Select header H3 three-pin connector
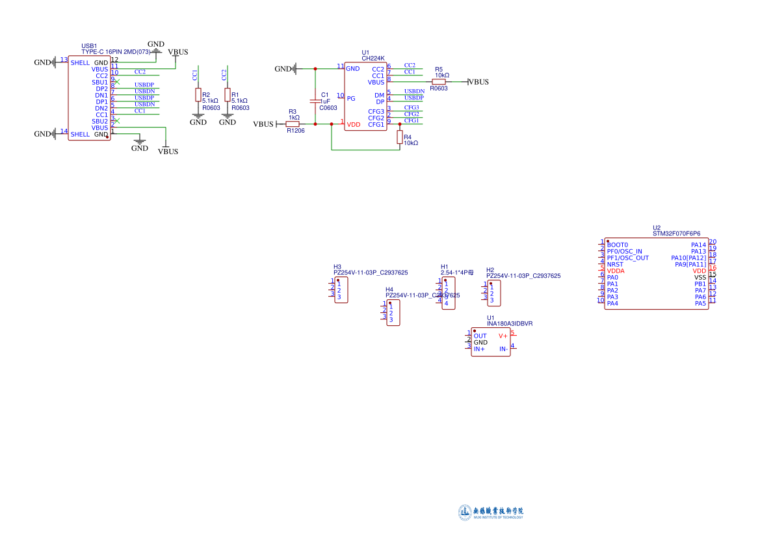This screenshot has height=538, width=760. (x=341, y=290)
